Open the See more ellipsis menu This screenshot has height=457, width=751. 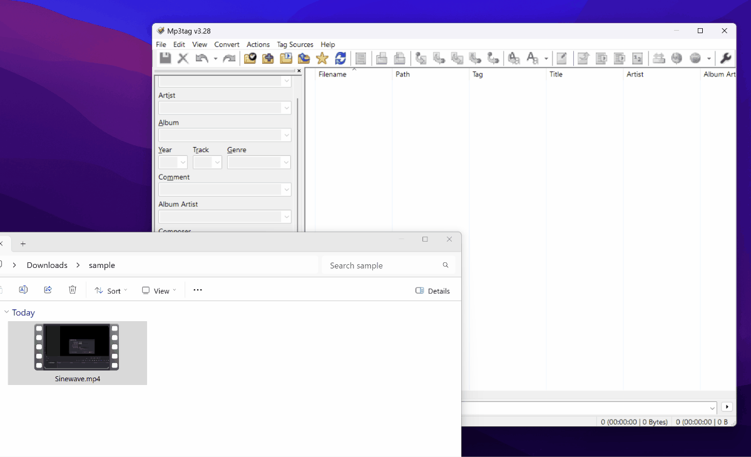pyautogui.click(x=198, y=290)
